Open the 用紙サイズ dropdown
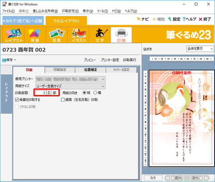 click(x=71, y=86)
